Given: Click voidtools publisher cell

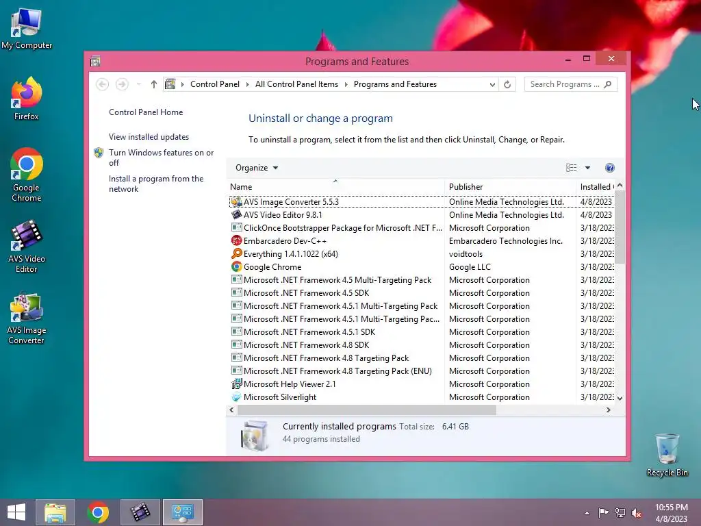Looking at the screenshot, I should coord(466,253).
